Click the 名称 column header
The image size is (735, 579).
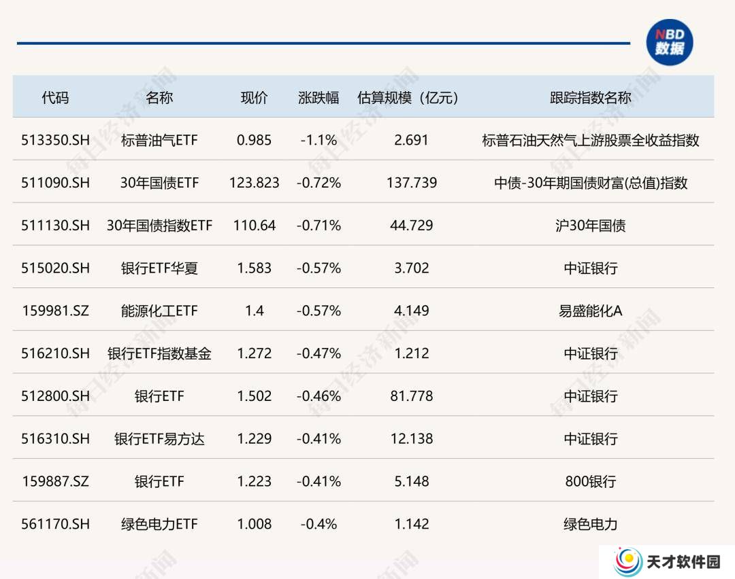(159, 97)
